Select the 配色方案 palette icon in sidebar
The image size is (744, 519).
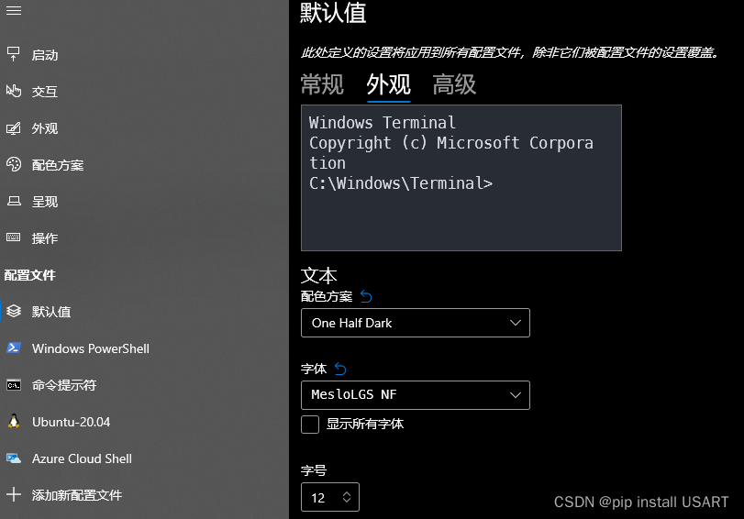14,165
